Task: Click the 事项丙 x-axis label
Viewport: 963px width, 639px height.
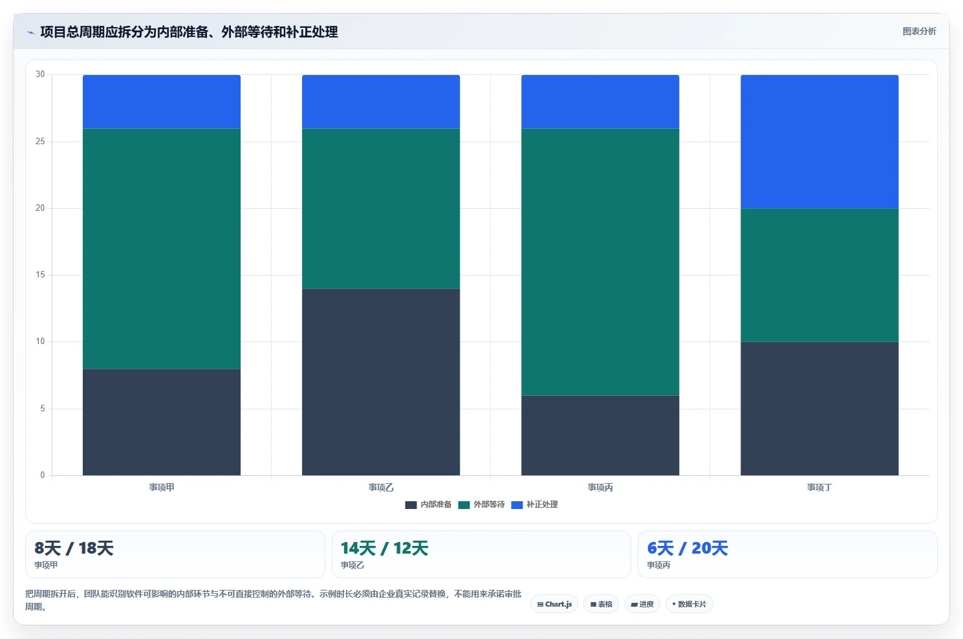Action: (600, 488)
